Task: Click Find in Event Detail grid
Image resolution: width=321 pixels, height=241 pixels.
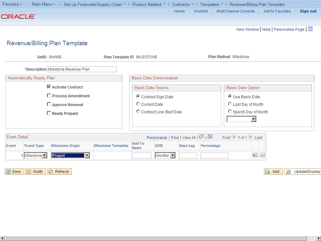Action: pos(175,138)
